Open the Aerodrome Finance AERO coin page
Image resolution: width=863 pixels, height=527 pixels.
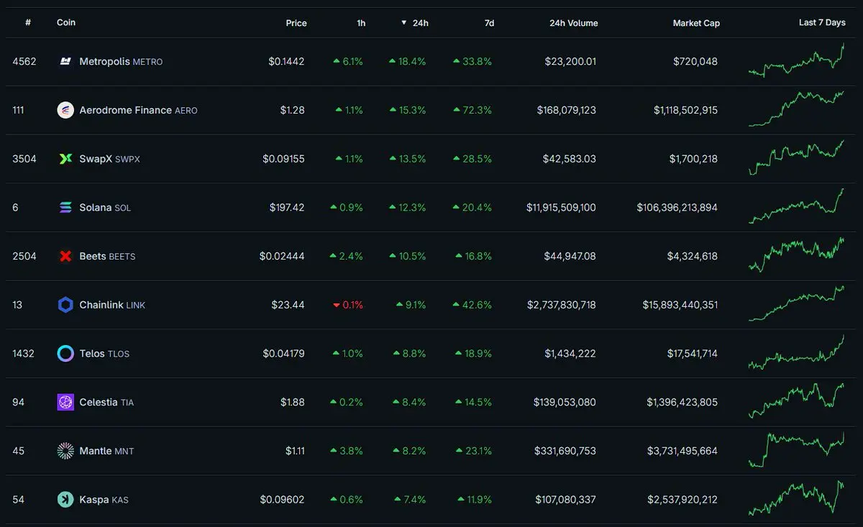[x=138, y=110]
